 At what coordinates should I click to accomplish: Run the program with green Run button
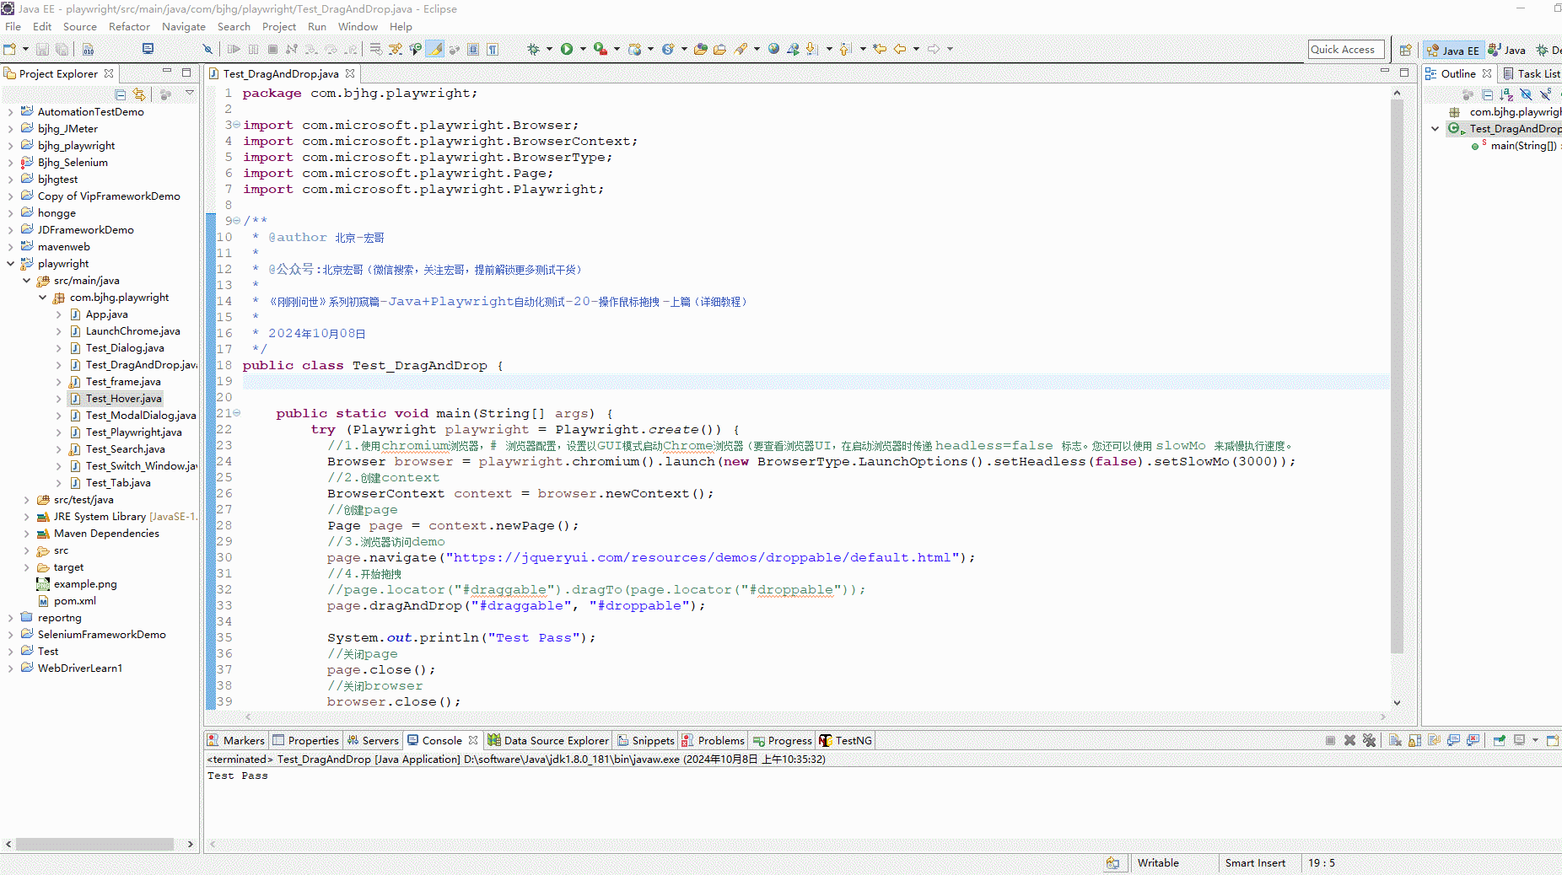567,49
